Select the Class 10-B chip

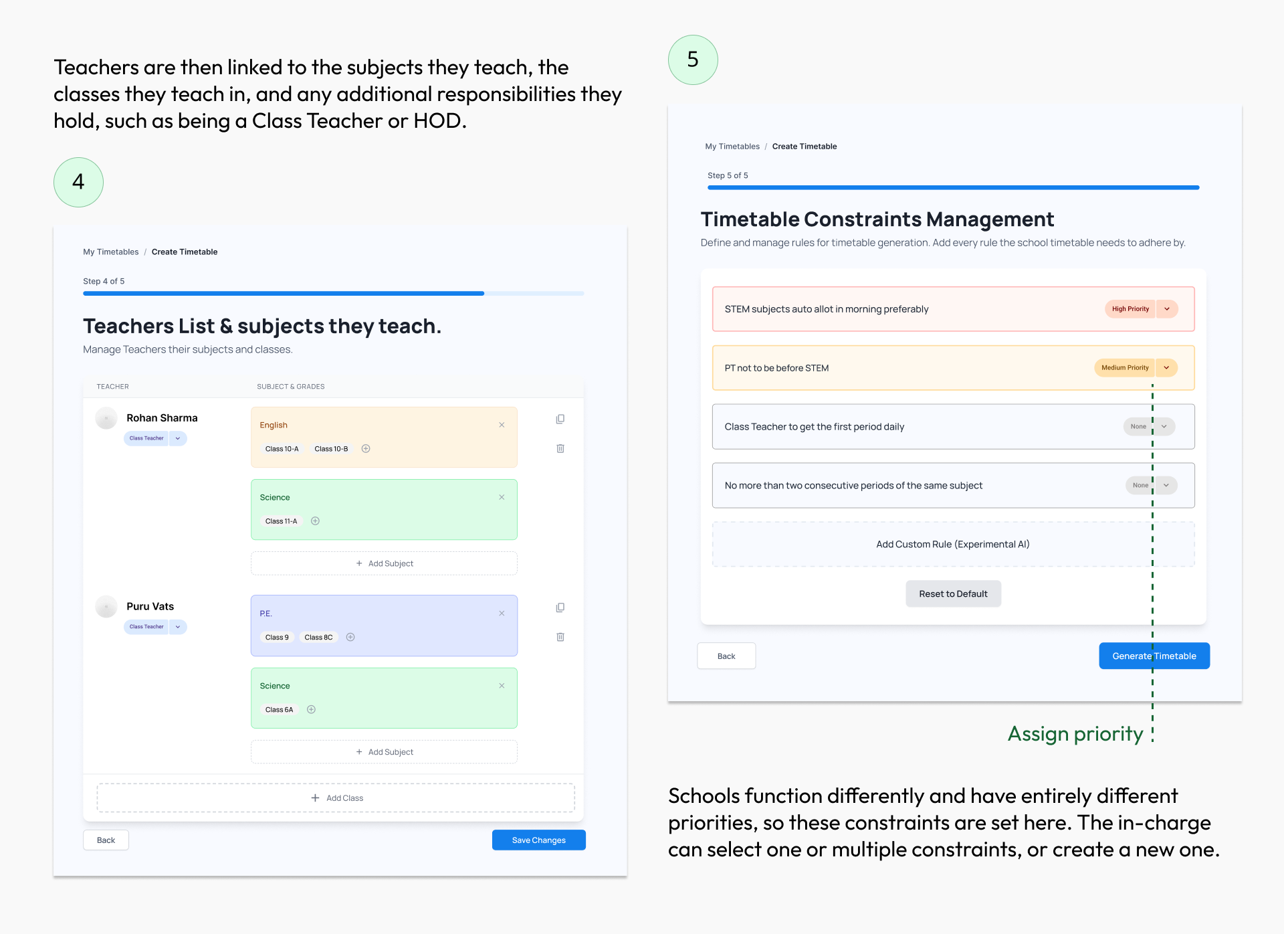click(331, 449)
